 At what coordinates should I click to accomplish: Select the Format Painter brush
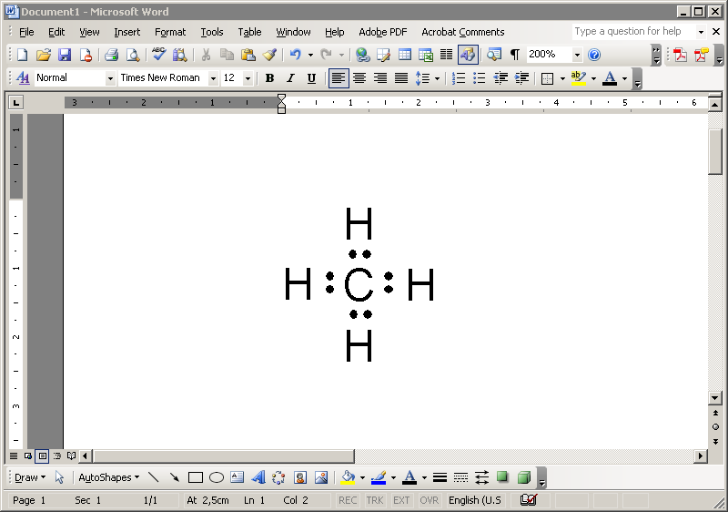[269, 55]
